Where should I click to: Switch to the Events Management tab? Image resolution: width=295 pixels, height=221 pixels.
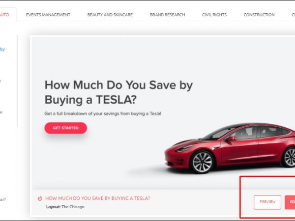(x=48, y=15)
